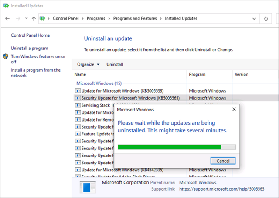This screenshot has width=279, height=198.
Task: Select Update for Microsoft Windows (KB5005539)
Action: [122, 91]
